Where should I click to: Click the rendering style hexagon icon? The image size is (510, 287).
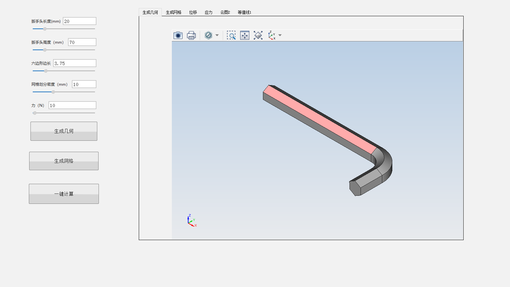[208, 35]
